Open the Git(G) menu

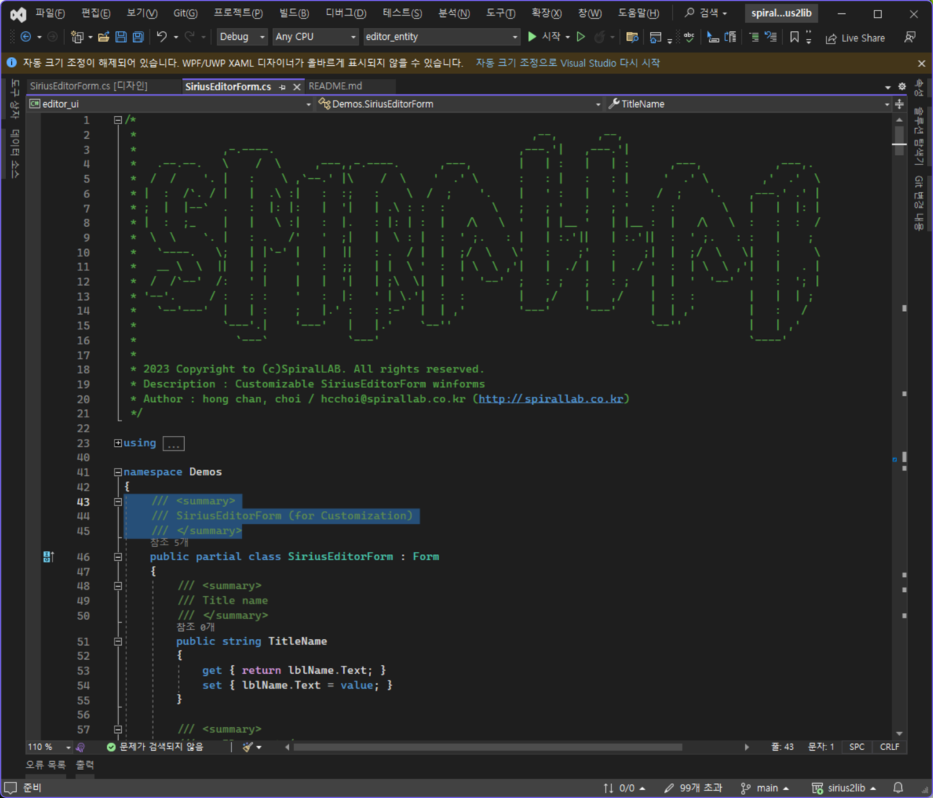click(x=185, y=13)
